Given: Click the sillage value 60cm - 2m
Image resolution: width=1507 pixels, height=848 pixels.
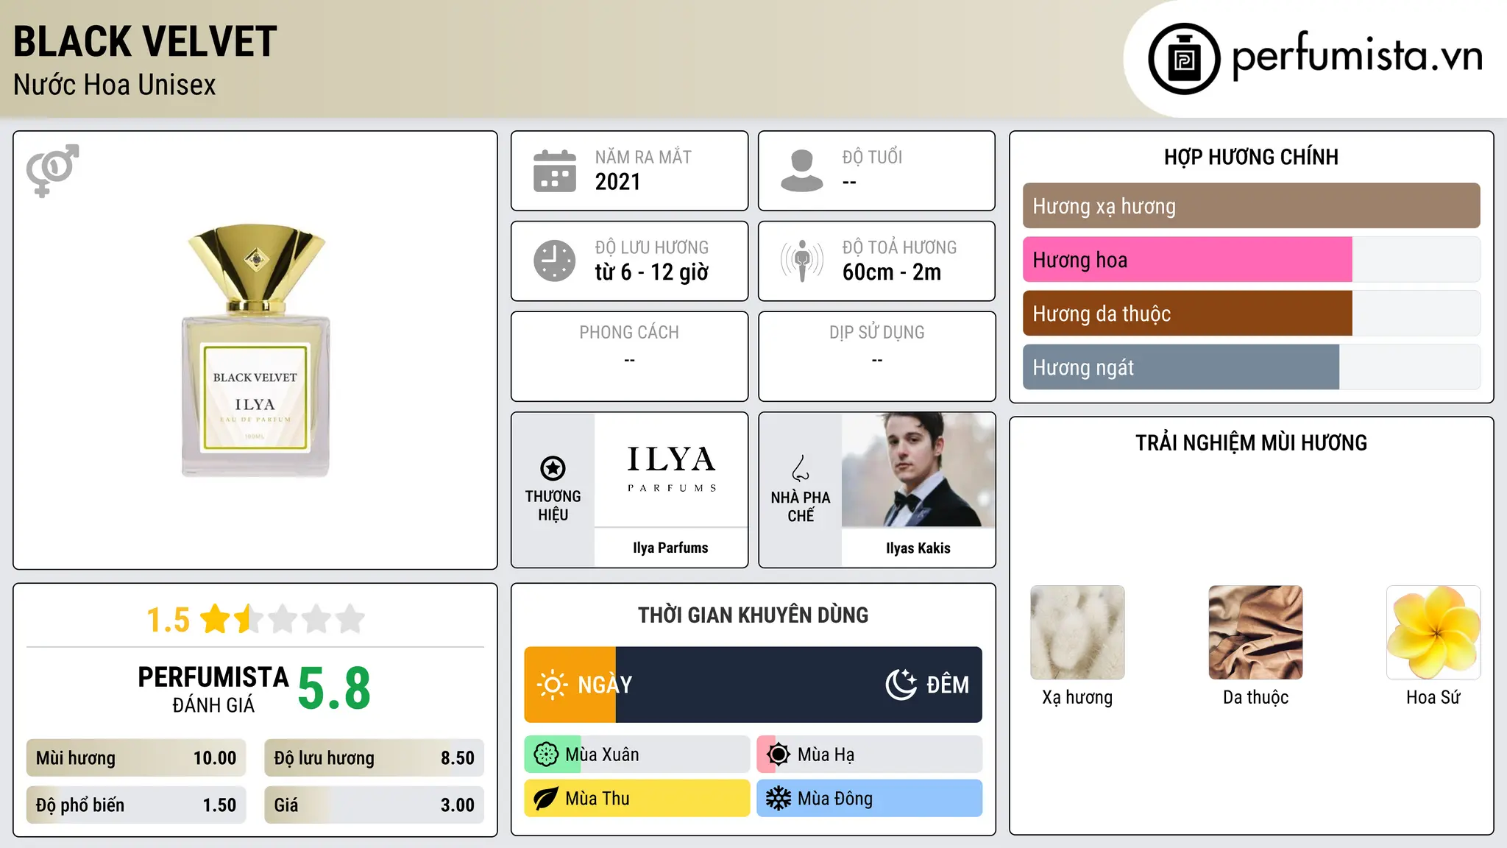Looking at the screenshot, I should (892, 272).
